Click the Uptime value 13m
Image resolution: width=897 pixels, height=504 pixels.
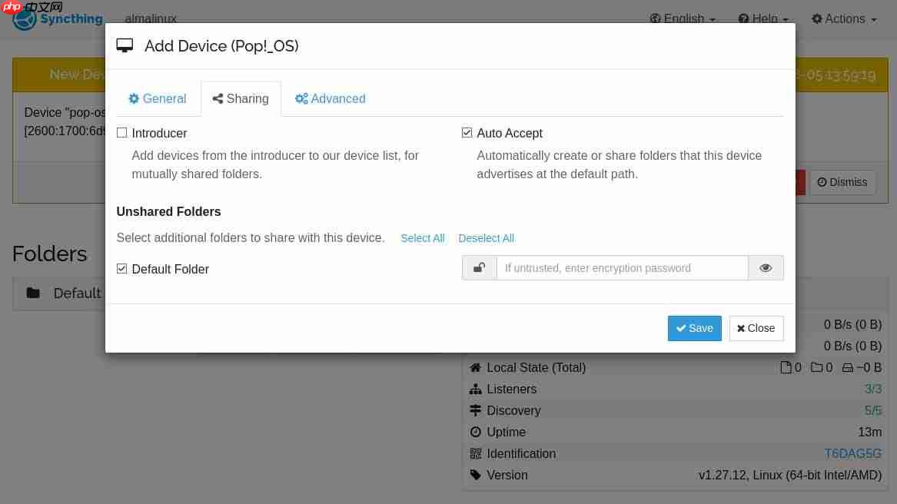pos(869,432)
